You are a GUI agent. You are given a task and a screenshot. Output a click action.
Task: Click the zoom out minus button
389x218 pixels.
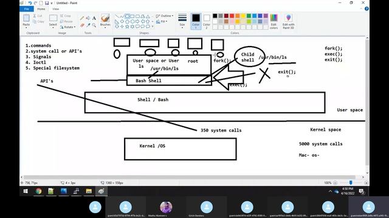pyautogui.click(x=335, y=183)
